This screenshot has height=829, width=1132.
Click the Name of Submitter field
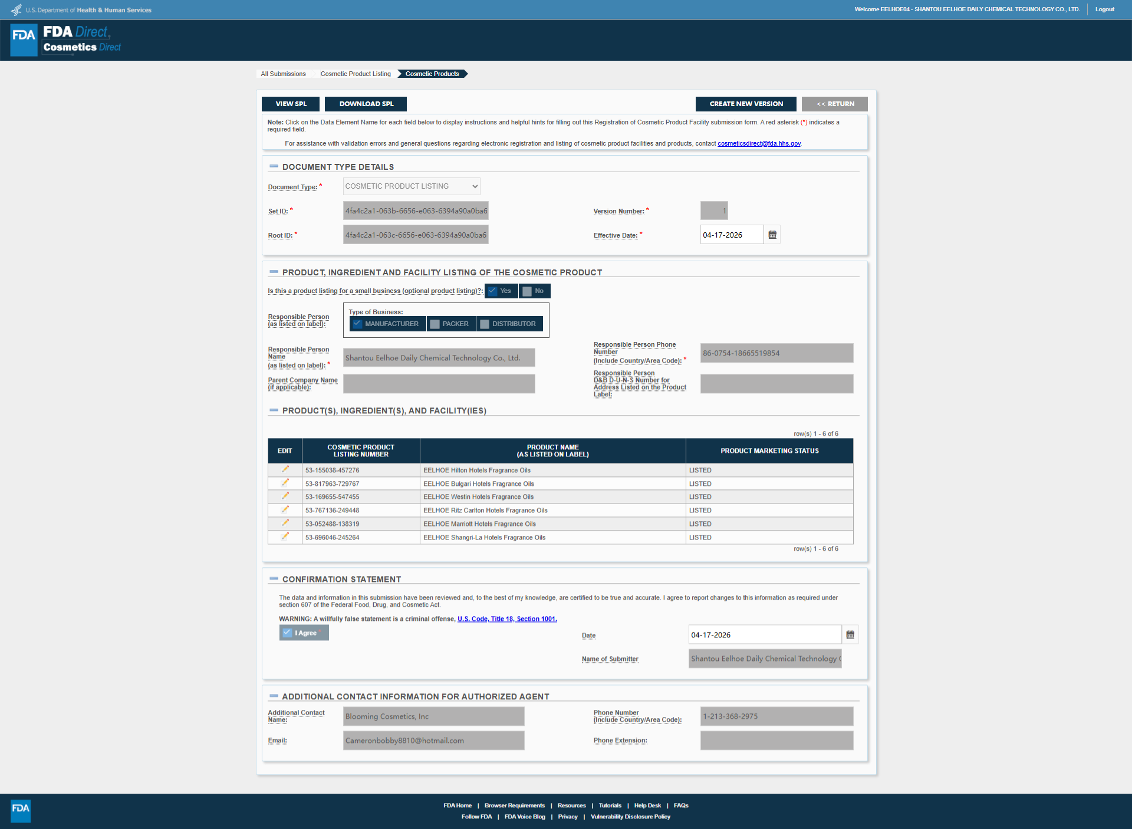point(765,659)
